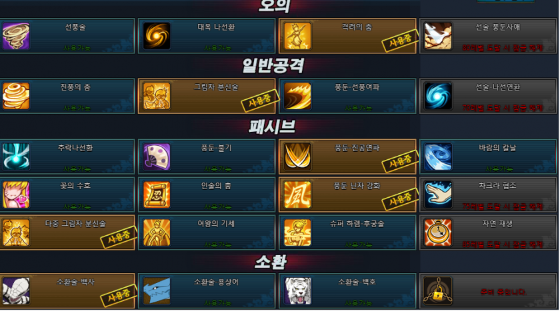Select the 추락나선환 teal orb icon
This screenshot has height=311, width=560.
pyautogui.click(x=16, y=156)
